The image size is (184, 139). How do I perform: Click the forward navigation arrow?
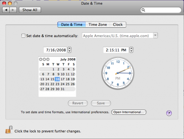[13, 10]
